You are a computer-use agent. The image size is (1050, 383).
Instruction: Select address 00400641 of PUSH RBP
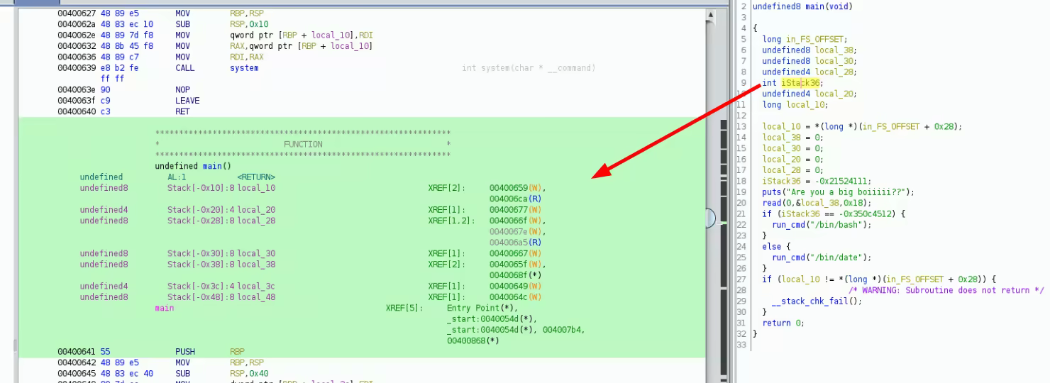[x=77, y=352]
